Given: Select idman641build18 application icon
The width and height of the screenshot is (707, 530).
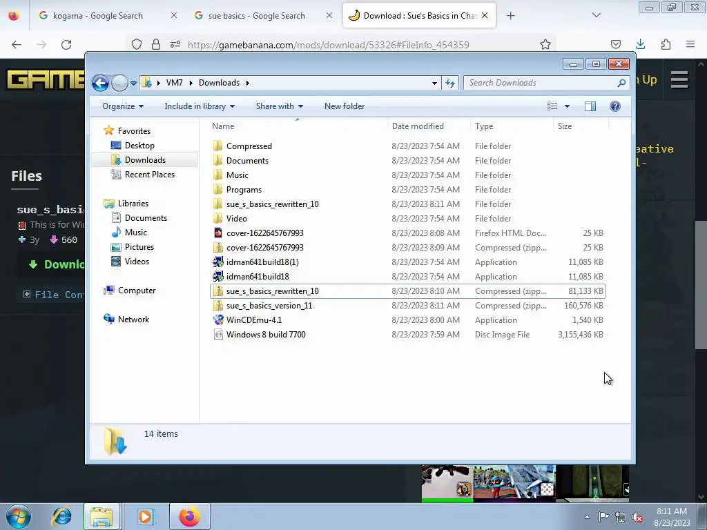Looking at the screenshot, I should point(217,276).
